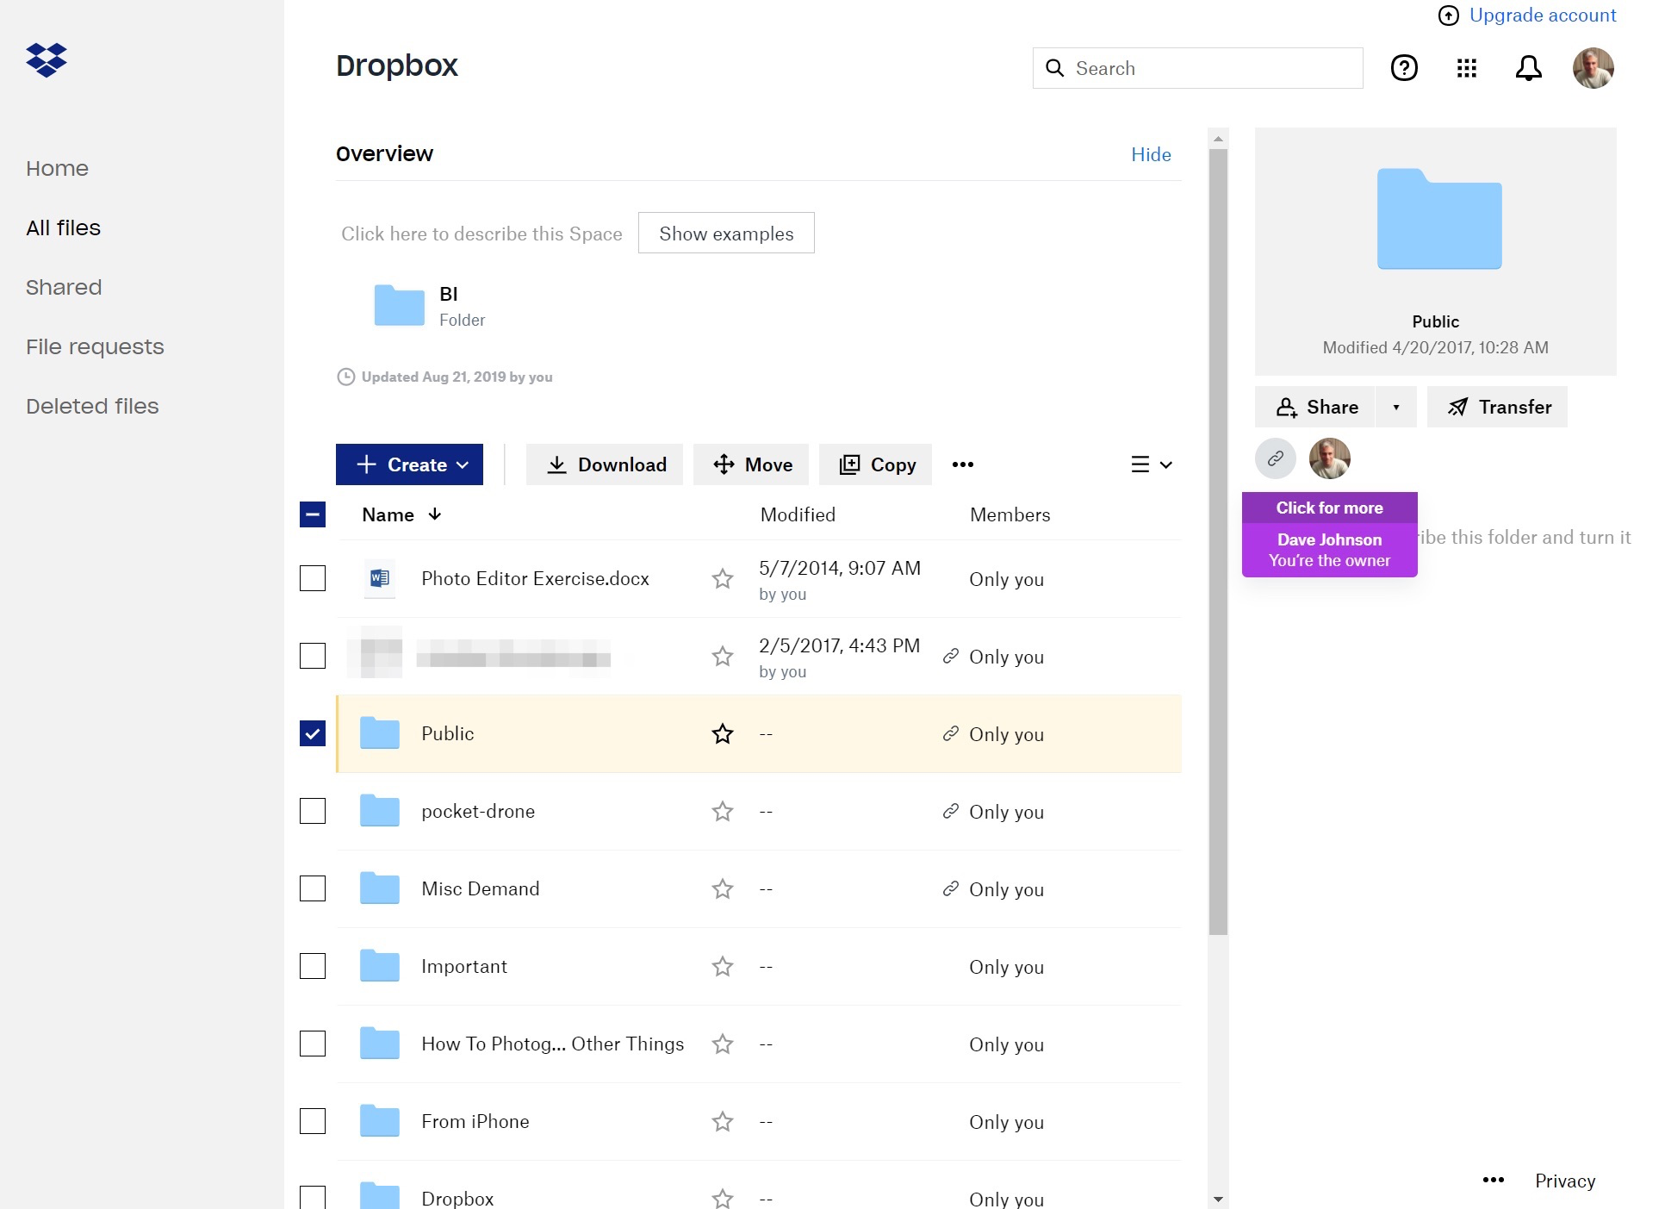Click the Name column sort arrow
This screenshot has width=1665, height=1209.
point(435,514)
